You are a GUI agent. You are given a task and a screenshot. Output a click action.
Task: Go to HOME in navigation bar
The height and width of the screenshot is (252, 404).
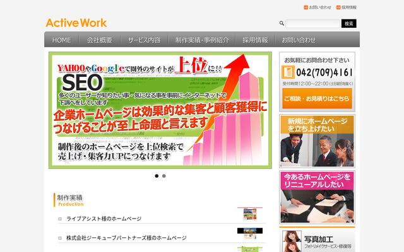tap(62, 40)
